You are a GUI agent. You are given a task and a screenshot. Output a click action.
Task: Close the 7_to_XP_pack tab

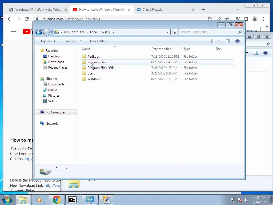(x=193, y=10)
